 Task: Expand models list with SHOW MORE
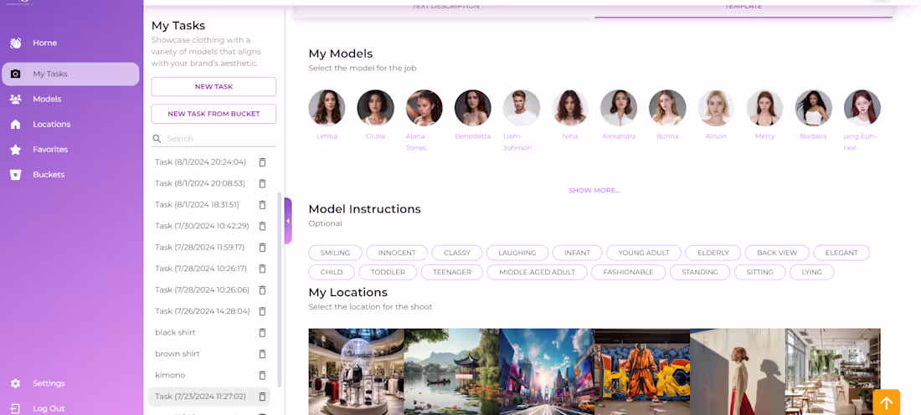(594, 190)
